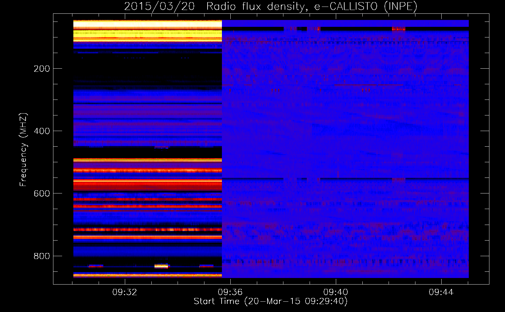Click the frequency tick label '400'
505x312 pixels.
click(42, 131)
